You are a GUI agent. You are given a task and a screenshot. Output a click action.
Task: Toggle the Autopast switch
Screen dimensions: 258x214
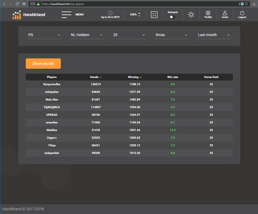coord(172,17)
